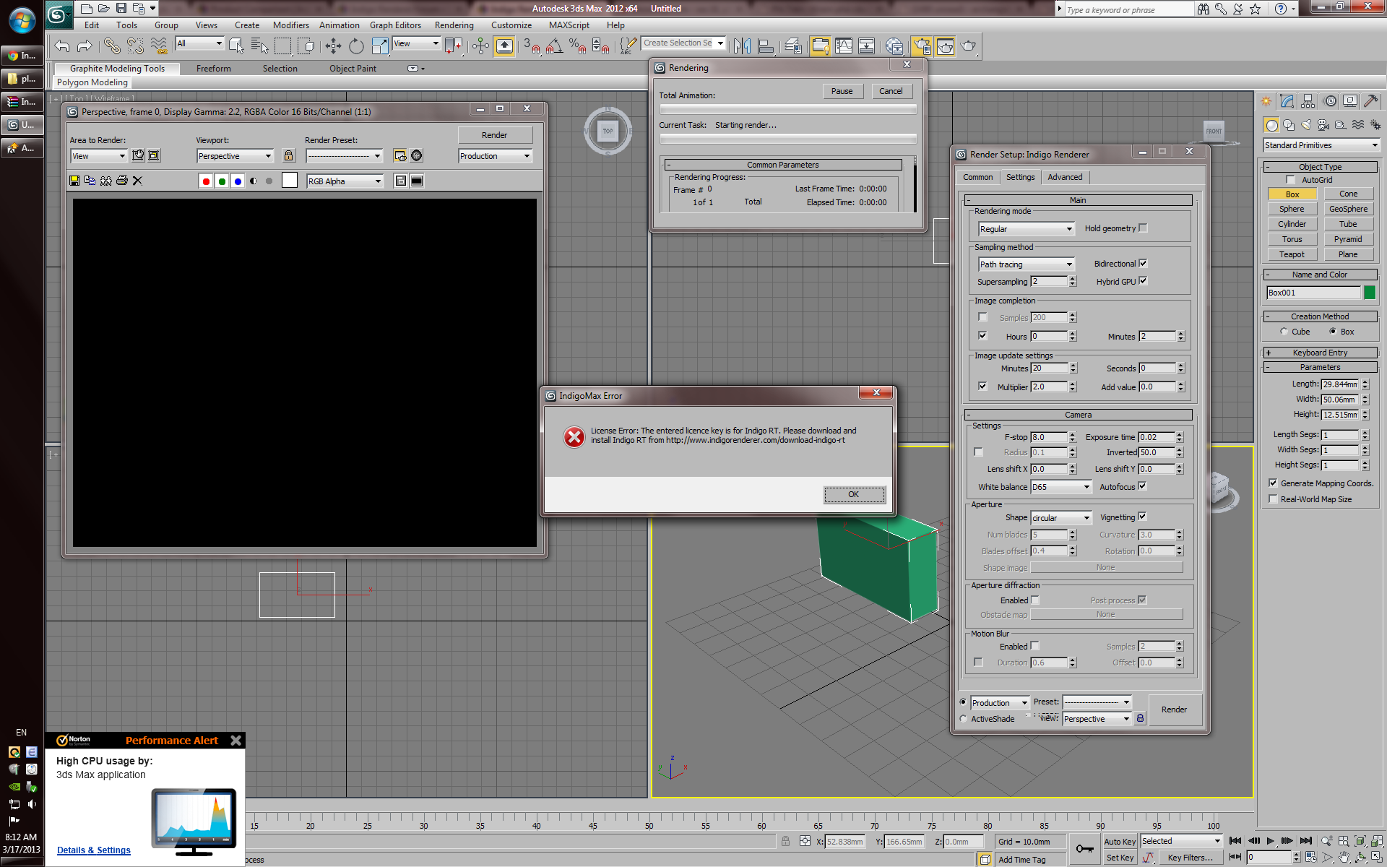1387x867 pixels.
Task: Click the Render Production teapot icon
Action: 969,46
